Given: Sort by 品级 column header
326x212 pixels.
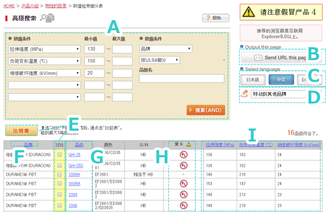Looking at the screenshot, I should [x=79, y=145].
